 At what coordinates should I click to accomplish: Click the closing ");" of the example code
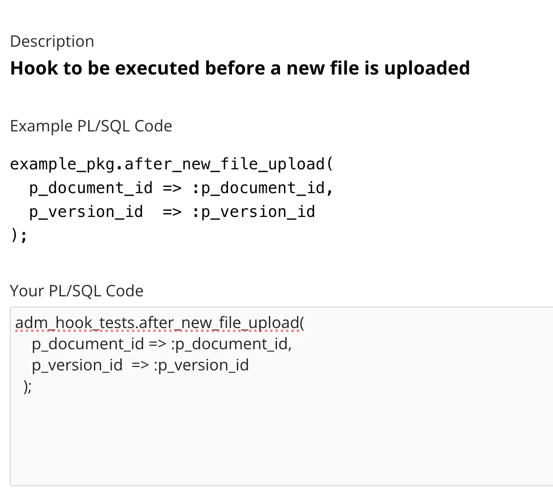click(x=19, y=235)
